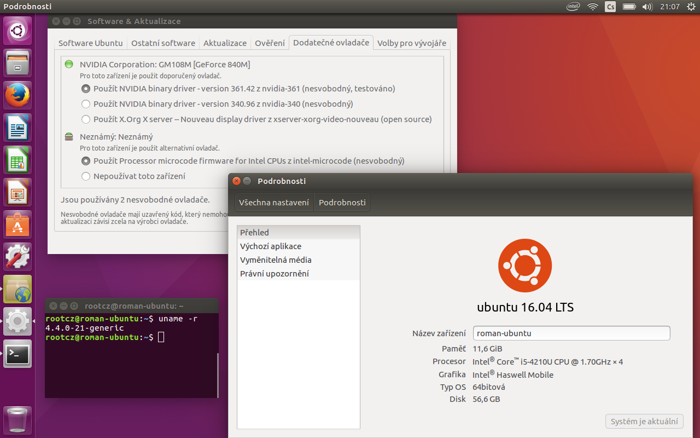Open LibreOffice Writer from the launcher
This screenshot has width=700, height=438.
tap(17, 128)
